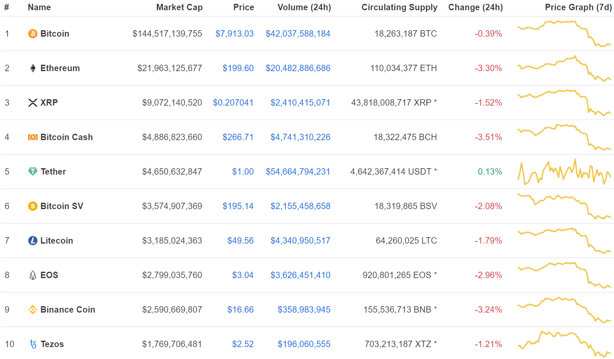Open the XRP name link
The height and width of the screenshot is (359, 614).
pyautogui.click(x=49, y=103)
